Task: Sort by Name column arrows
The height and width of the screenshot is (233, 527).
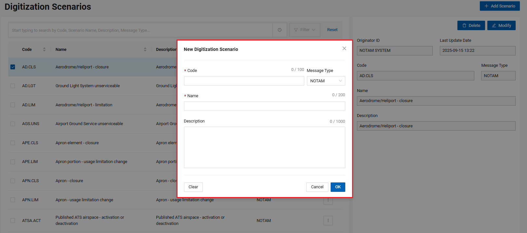Action: [x=145, y=50]
